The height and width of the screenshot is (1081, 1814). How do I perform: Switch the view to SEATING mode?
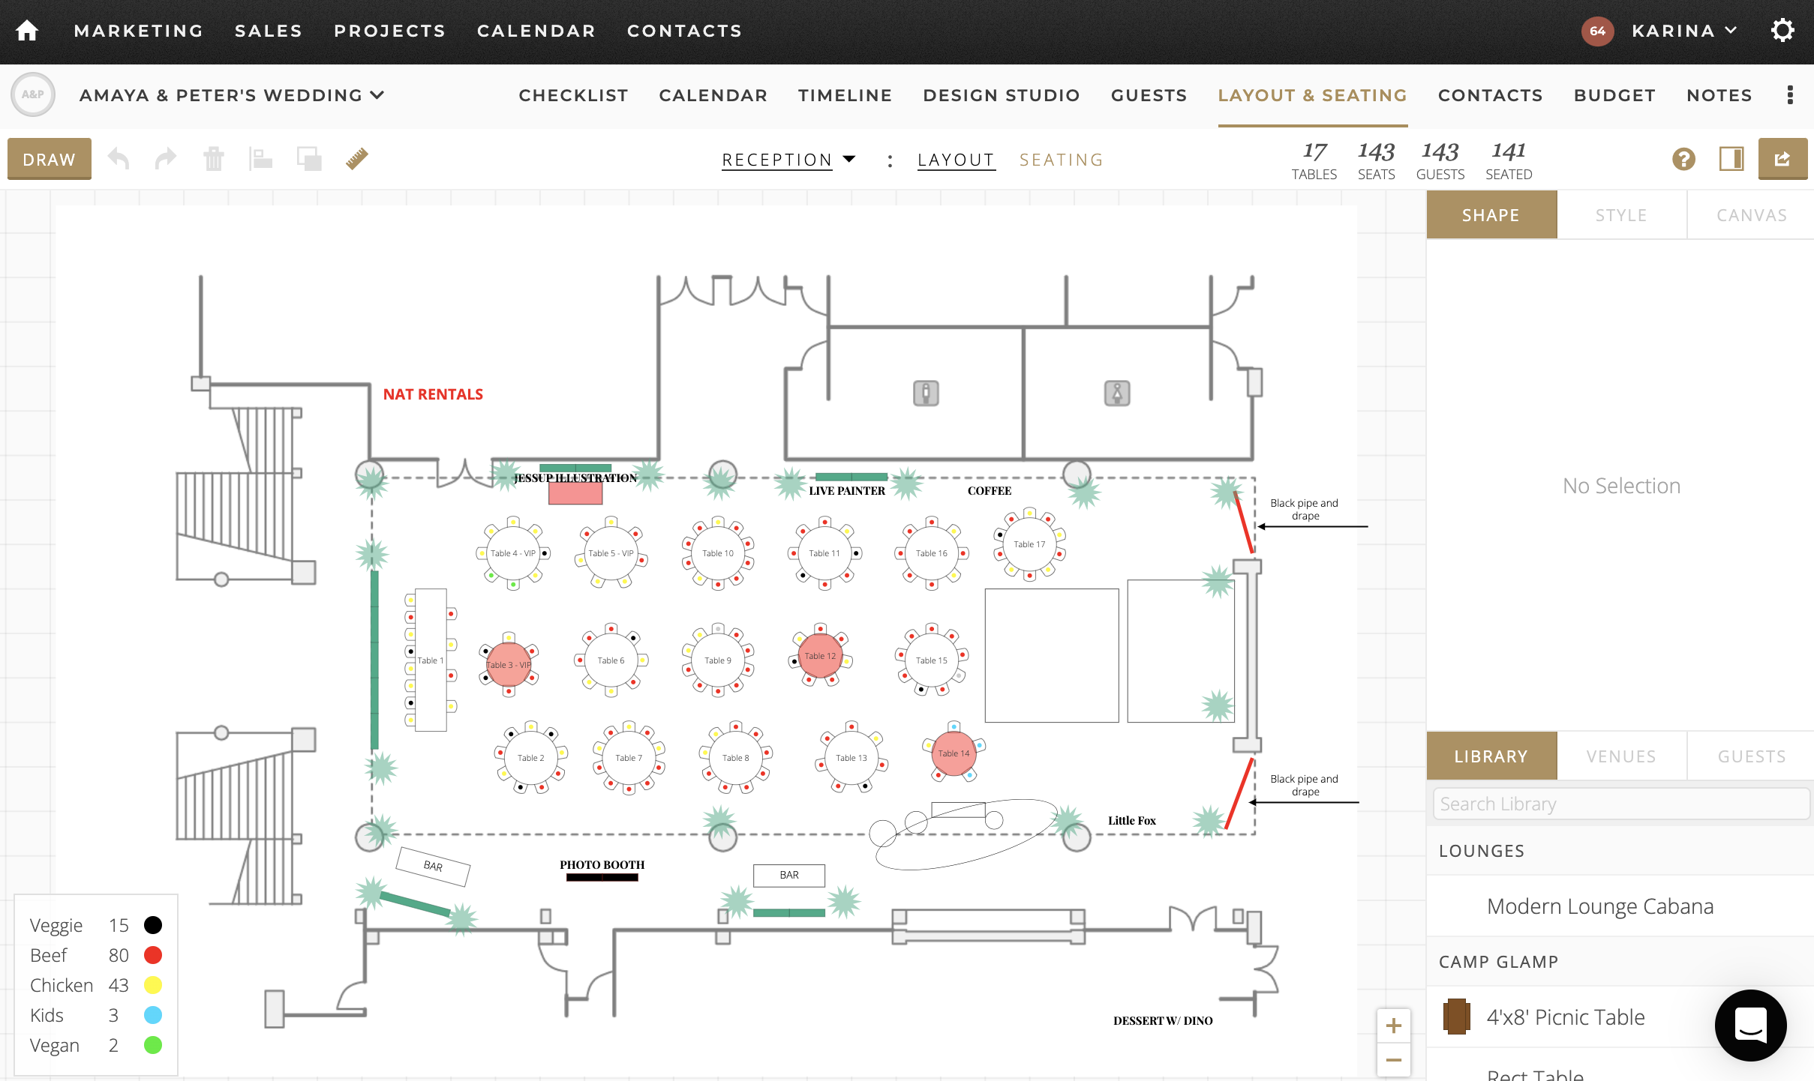[x=1060, y=159]
